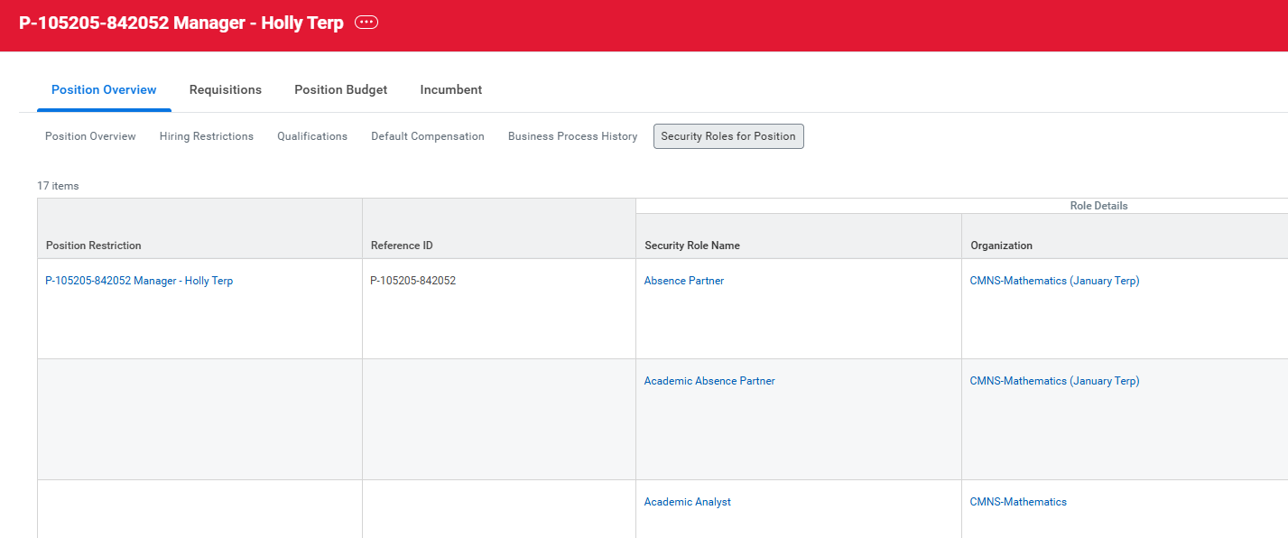This screenshot has height=538, width=1288.
Task: Go to the Position Overview subtab
Action: pyautogui.click(x=90, y=136)
